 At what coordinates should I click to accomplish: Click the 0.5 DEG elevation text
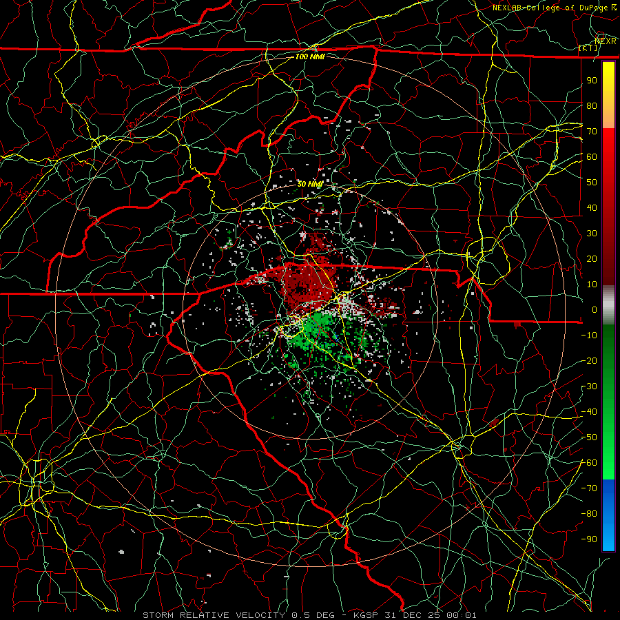click(313, 615)
